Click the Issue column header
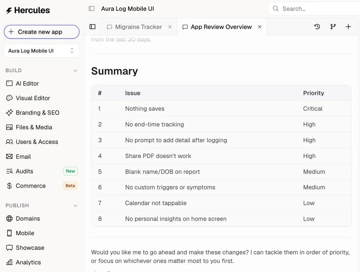 tap(133, 93)
